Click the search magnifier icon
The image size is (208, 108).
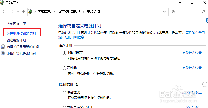[203, 12]
